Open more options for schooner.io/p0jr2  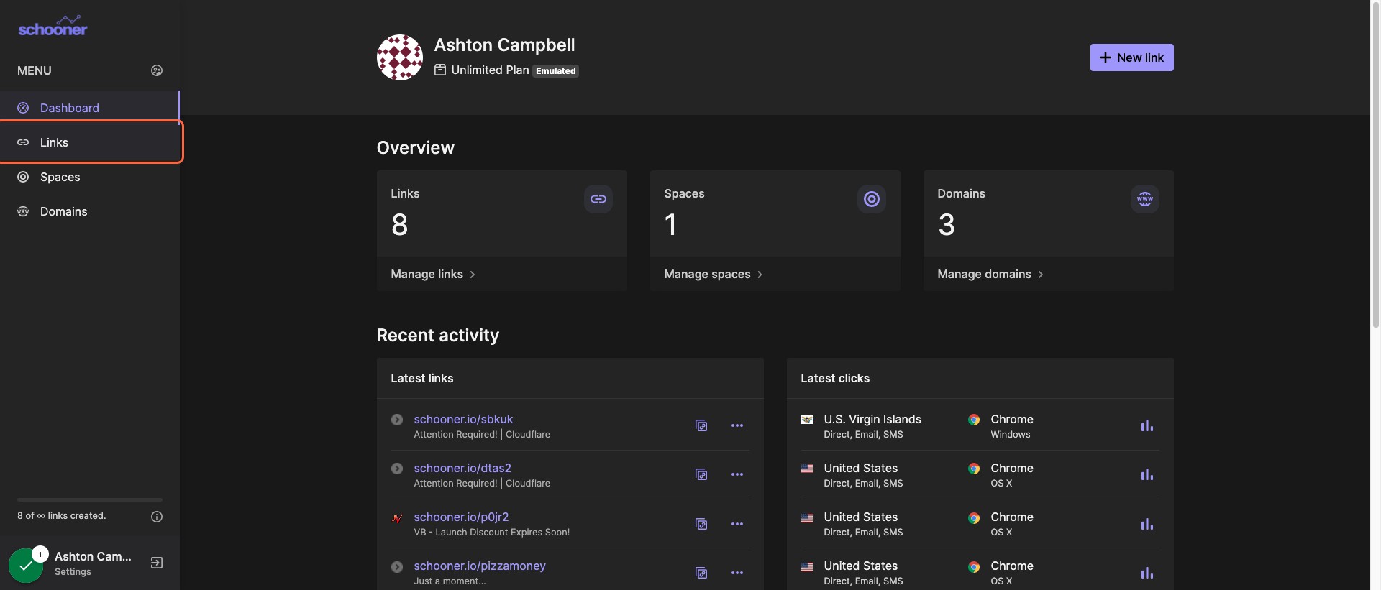point(737,524)
